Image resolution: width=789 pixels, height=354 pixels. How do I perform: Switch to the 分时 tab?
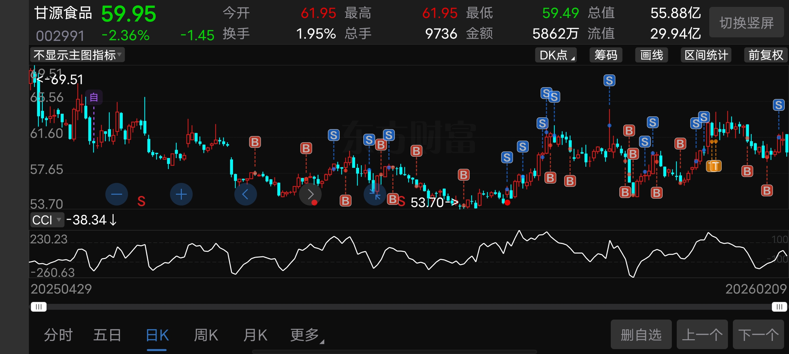coord(58,335)
